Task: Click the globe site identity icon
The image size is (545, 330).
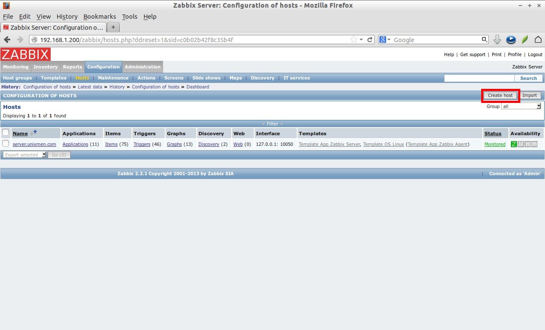Action: [35, 40]
